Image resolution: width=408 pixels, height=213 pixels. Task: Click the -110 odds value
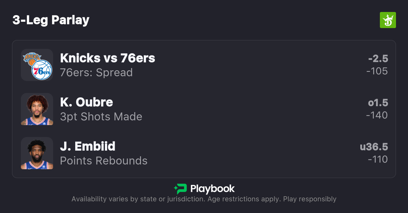click(x=378, y=159)
